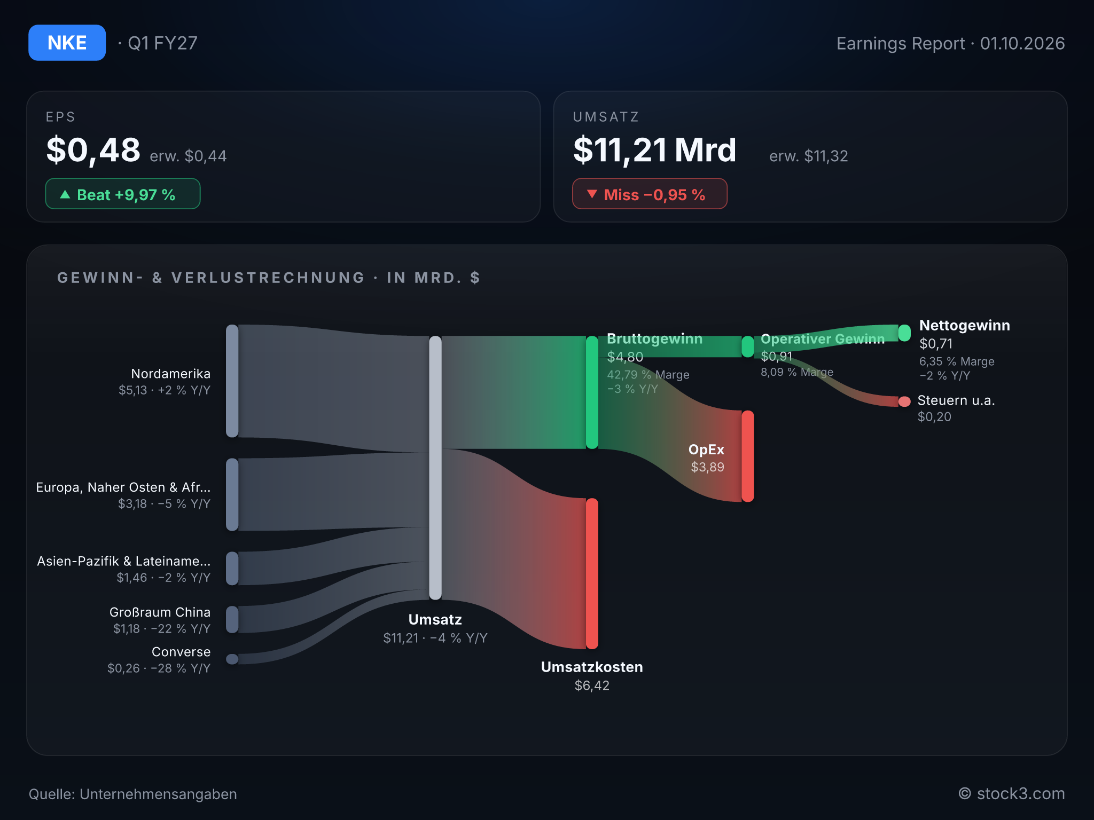This screenshot has width=1094, height=820.
Task: Open the © stock3.com link
Action: (x=1012, y=793)
